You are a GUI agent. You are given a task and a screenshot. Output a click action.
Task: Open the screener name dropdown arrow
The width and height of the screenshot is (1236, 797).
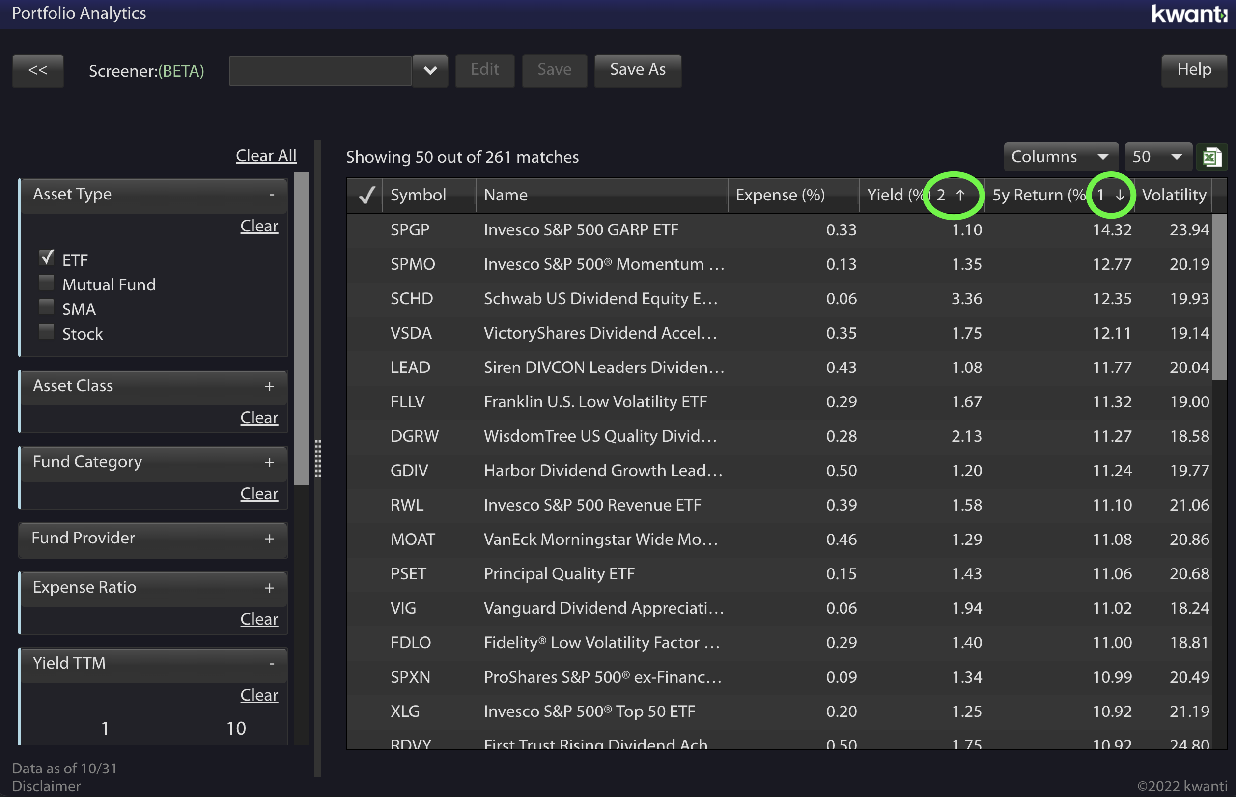(x=430, y=71)
